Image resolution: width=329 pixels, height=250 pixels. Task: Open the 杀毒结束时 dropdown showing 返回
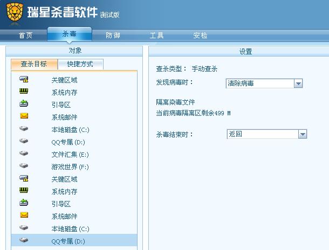click(x=267, y=134)
